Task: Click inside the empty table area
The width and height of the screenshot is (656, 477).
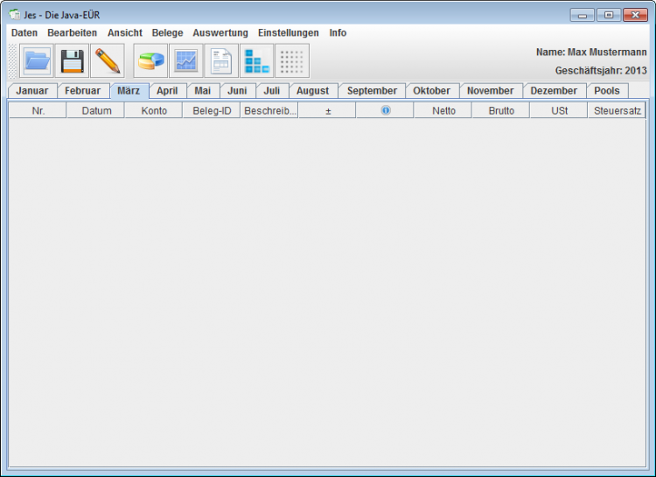Action: 327,289
